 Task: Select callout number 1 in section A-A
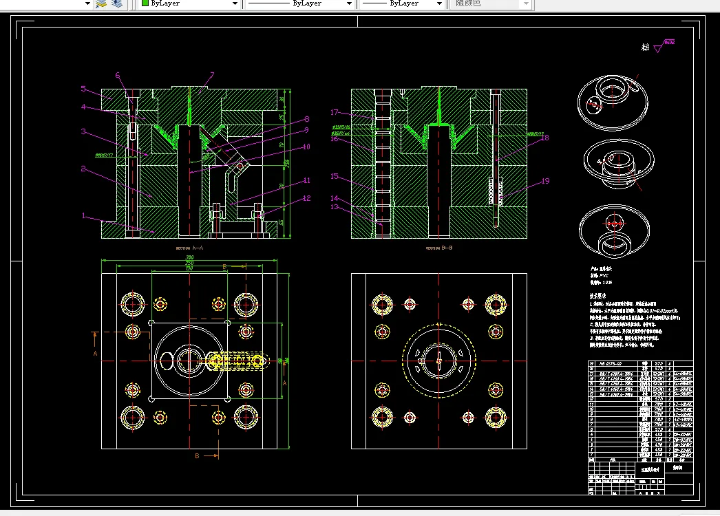click(83, 215)
